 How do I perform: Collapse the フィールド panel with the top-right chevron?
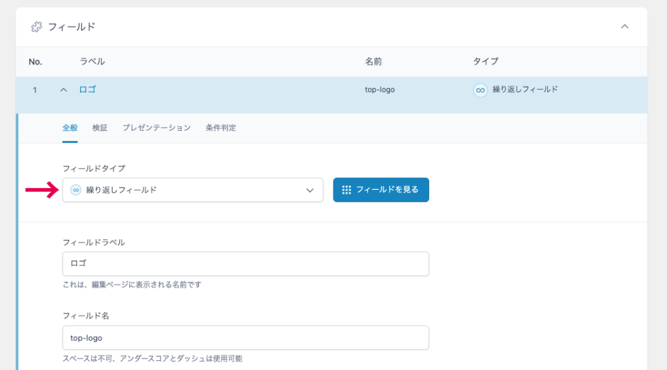click(x=624, y=27)
